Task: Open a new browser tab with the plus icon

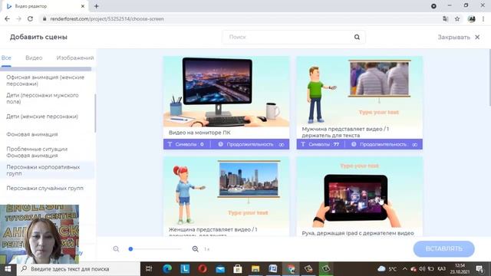Action: pyautogui.click(x=96, y=6)
